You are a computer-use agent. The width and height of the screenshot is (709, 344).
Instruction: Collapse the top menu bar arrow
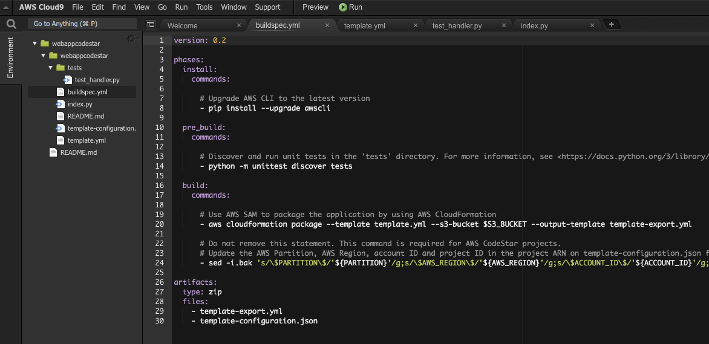tap(6, 7)
